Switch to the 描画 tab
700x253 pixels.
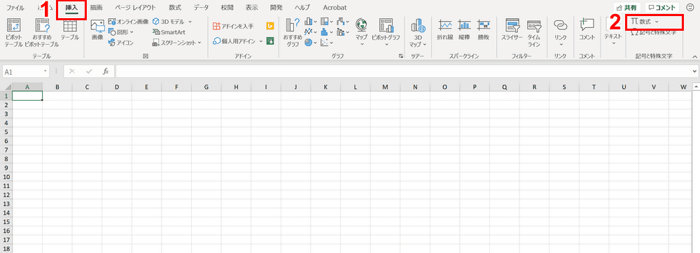point(96,8)
